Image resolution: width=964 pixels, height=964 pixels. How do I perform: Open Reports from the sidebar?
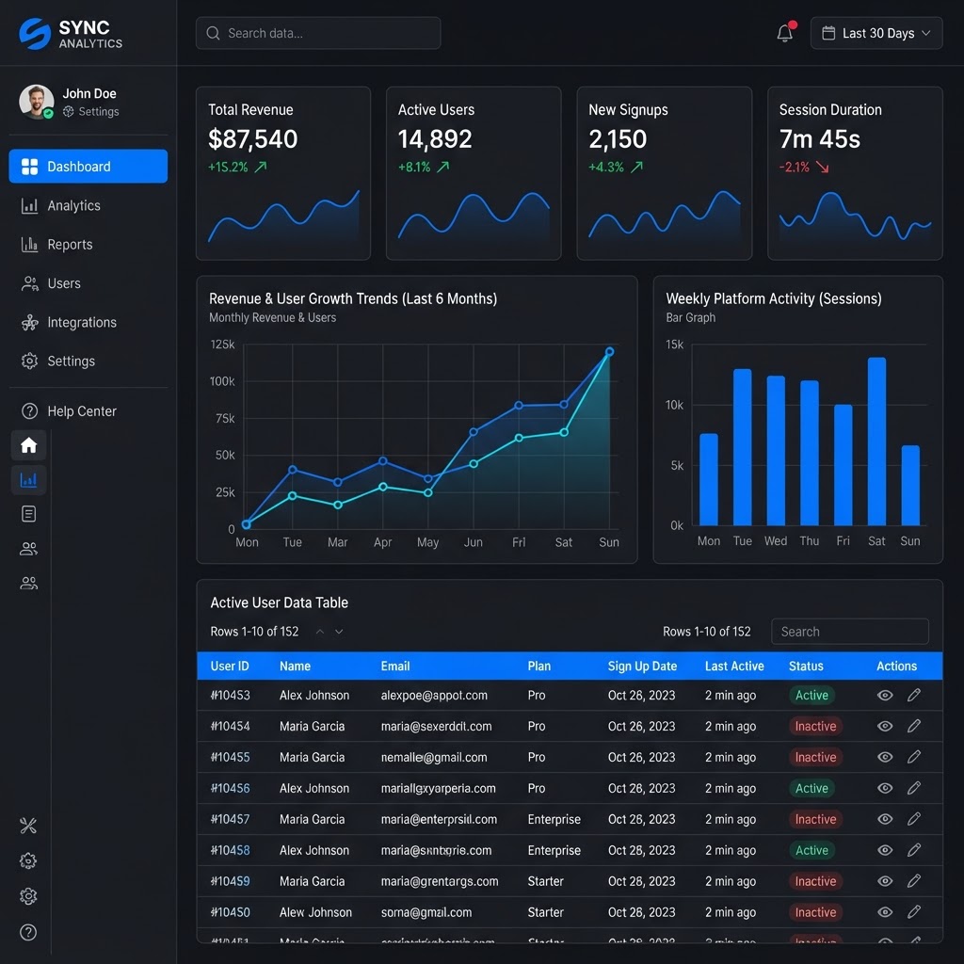(x=88, y=244)
